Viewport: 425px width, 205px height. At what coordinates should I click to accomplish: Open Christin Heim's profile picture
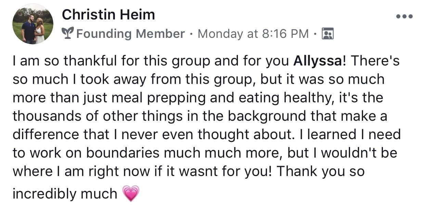pos(33,24)
